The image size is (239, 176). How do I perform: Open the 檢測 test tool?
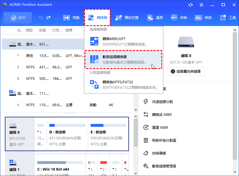point(203,18)
